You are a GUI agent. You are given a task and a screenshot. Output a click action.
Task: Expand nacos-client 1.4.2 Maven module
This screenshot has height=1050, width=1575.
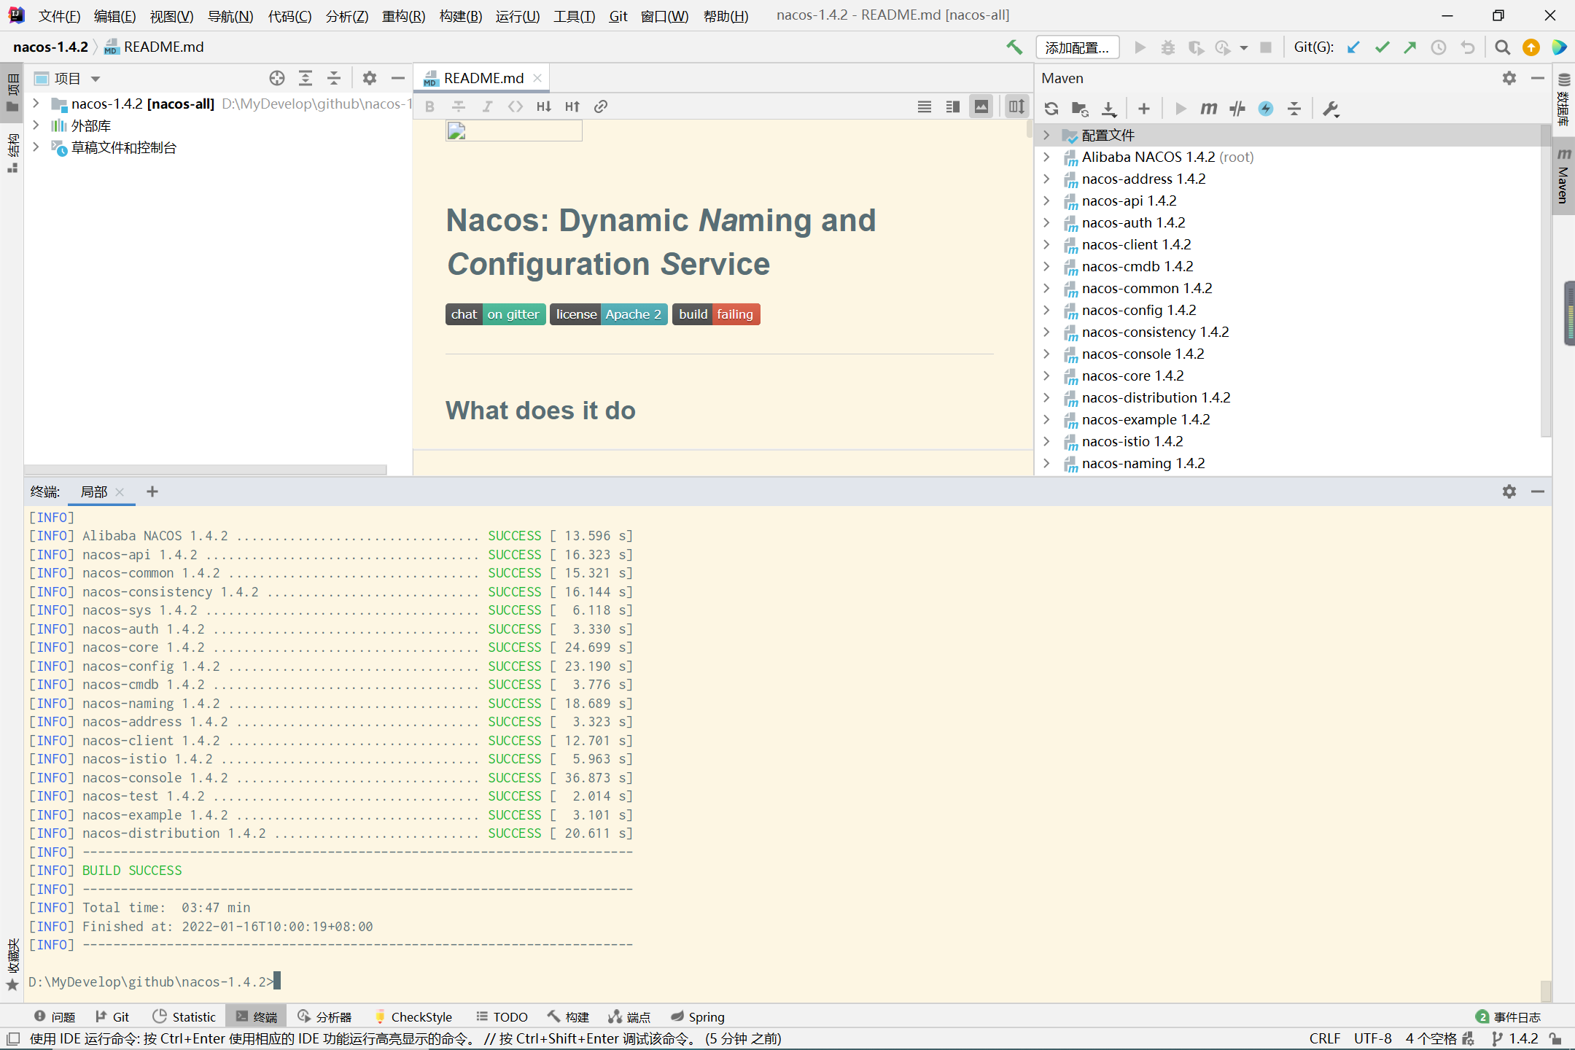1047,244
